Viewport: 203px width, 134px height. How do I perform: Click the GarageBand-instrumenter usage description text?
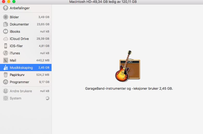point(129,89)
